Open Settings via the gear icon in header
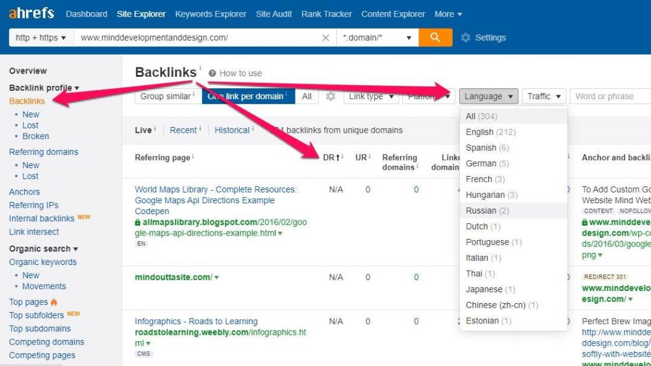The height and width of the screenshot is (366, 651). tap(466, 37)
